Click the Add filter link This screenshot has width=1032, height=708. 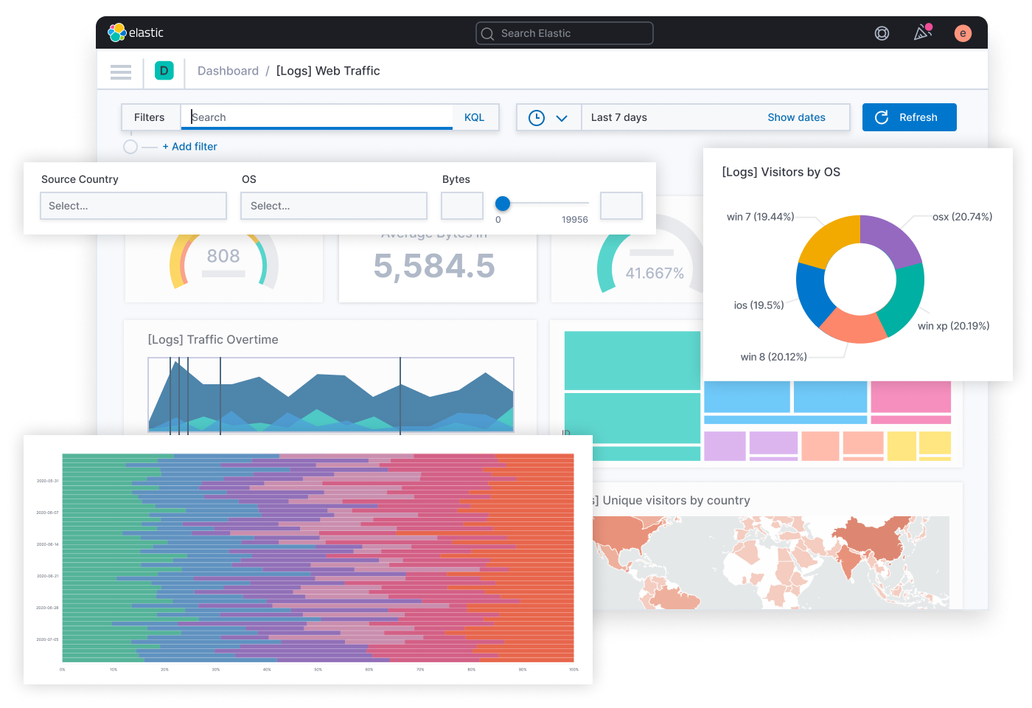189,146
